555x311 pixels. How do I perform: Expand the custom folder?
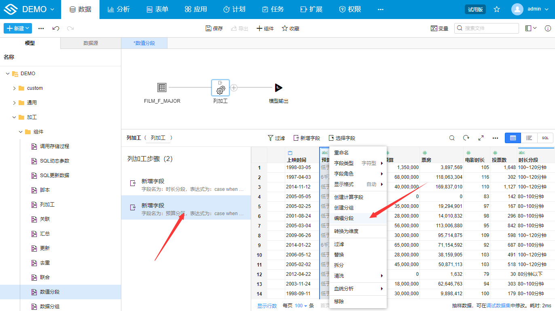14,88
